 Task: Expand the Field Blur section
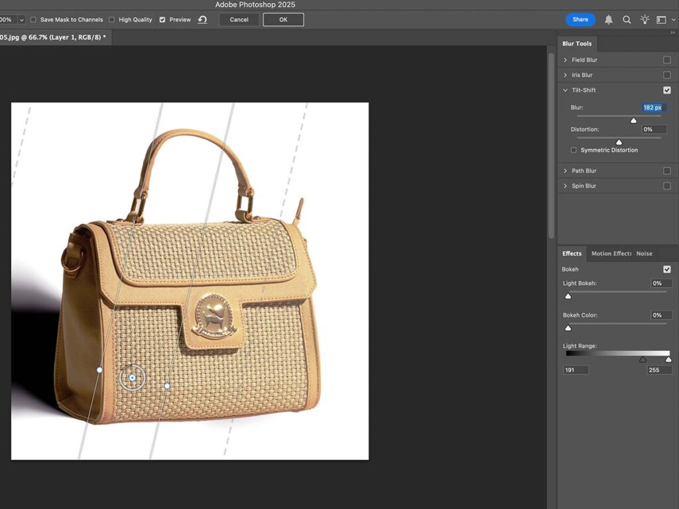coord(565,60)
